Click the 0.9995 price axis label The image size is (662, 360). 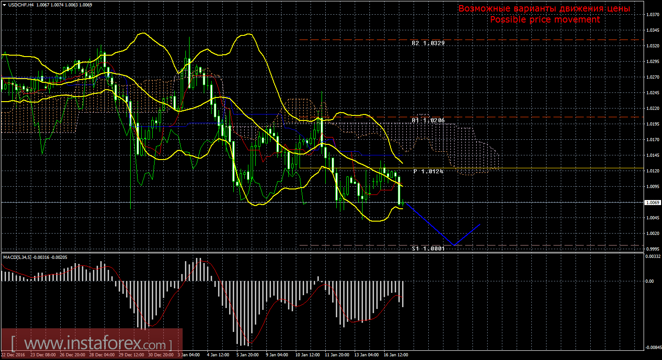pos(652,249)
